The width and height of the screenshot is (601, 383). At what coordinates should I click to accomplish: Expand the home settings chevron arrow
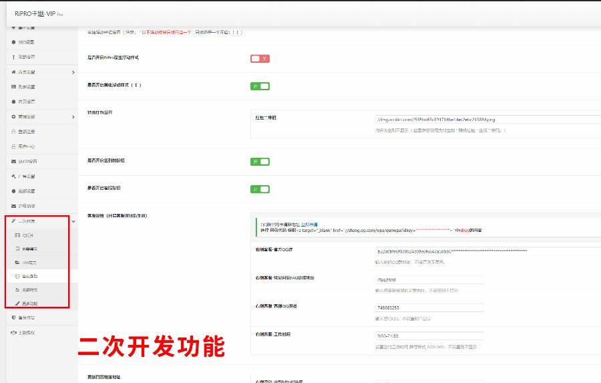click(x=73, y=72)
